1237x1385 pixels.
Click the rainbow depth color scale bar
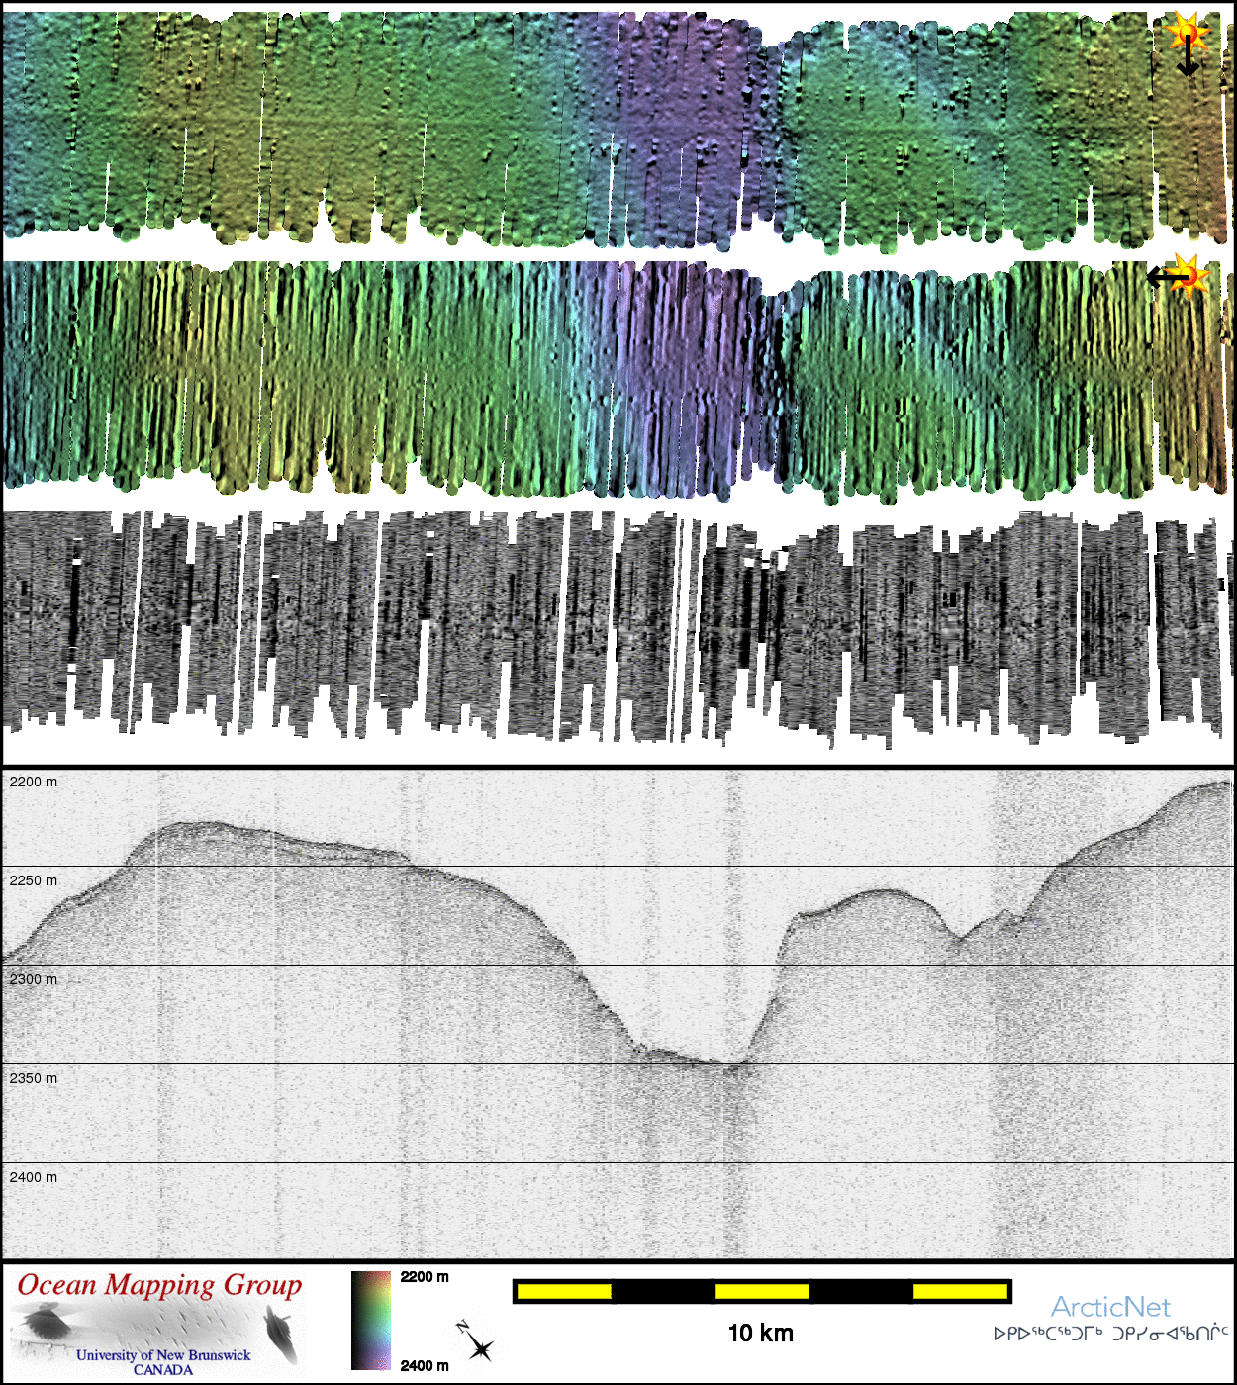(370, 1321)
